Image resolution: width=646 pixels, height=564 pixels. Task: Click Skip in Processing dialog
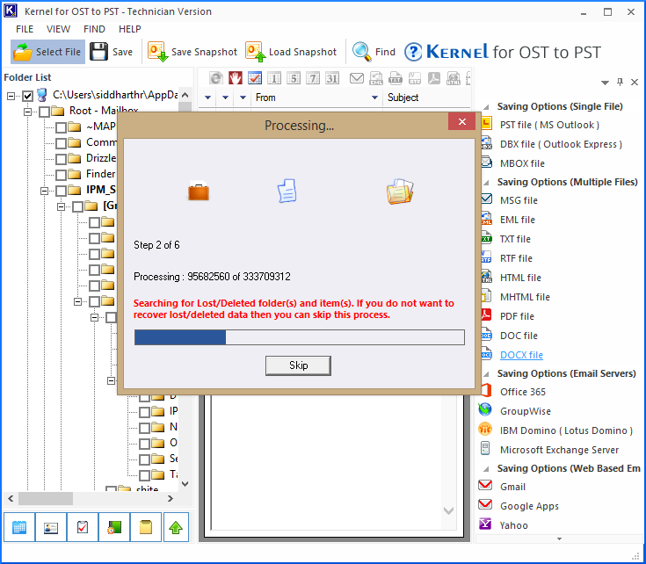(298, 365)
